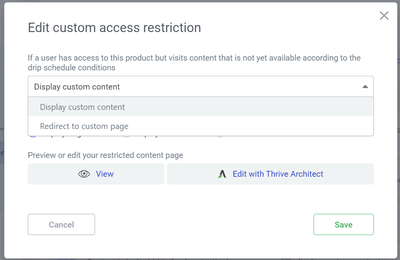The width and height of the screenshot is (400, 260).
Task: Select the 'Redirect to custom page' option
Action: [x=201, y=126]
